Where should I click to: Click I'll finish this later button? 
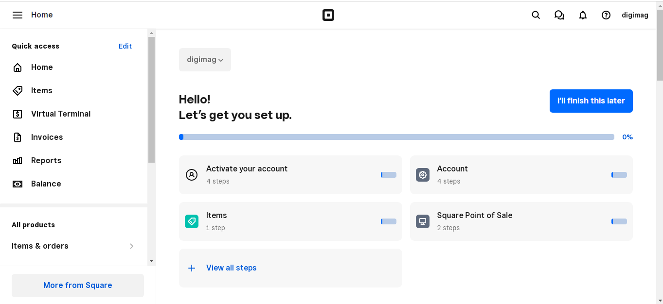[591, 101]
